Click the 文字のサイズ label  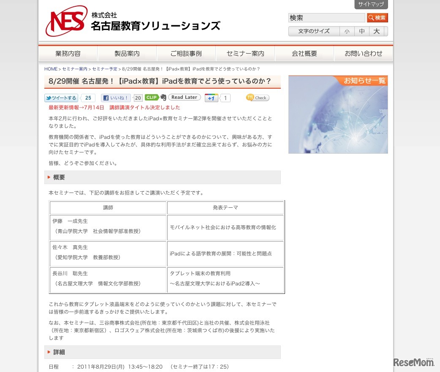tap(314, 31)
